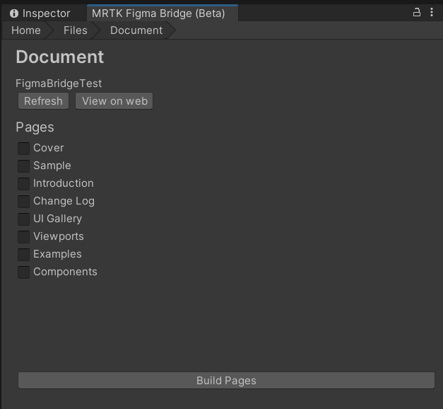
Task: Toggle the UI Gallery page checkbox
Action: click(x=24, y=219)
